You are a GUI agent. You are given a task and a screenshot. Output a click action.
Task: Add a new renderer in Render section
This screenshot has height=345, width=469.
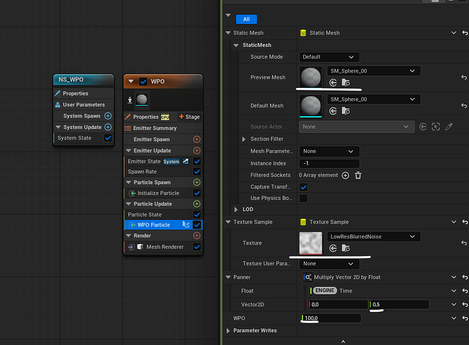pos(197,236)
